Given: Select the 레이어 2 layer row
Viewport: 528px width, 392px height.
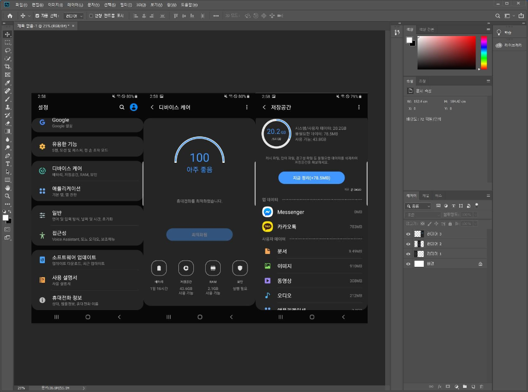Looking at the screenshot, I should [x=445, y=244].
